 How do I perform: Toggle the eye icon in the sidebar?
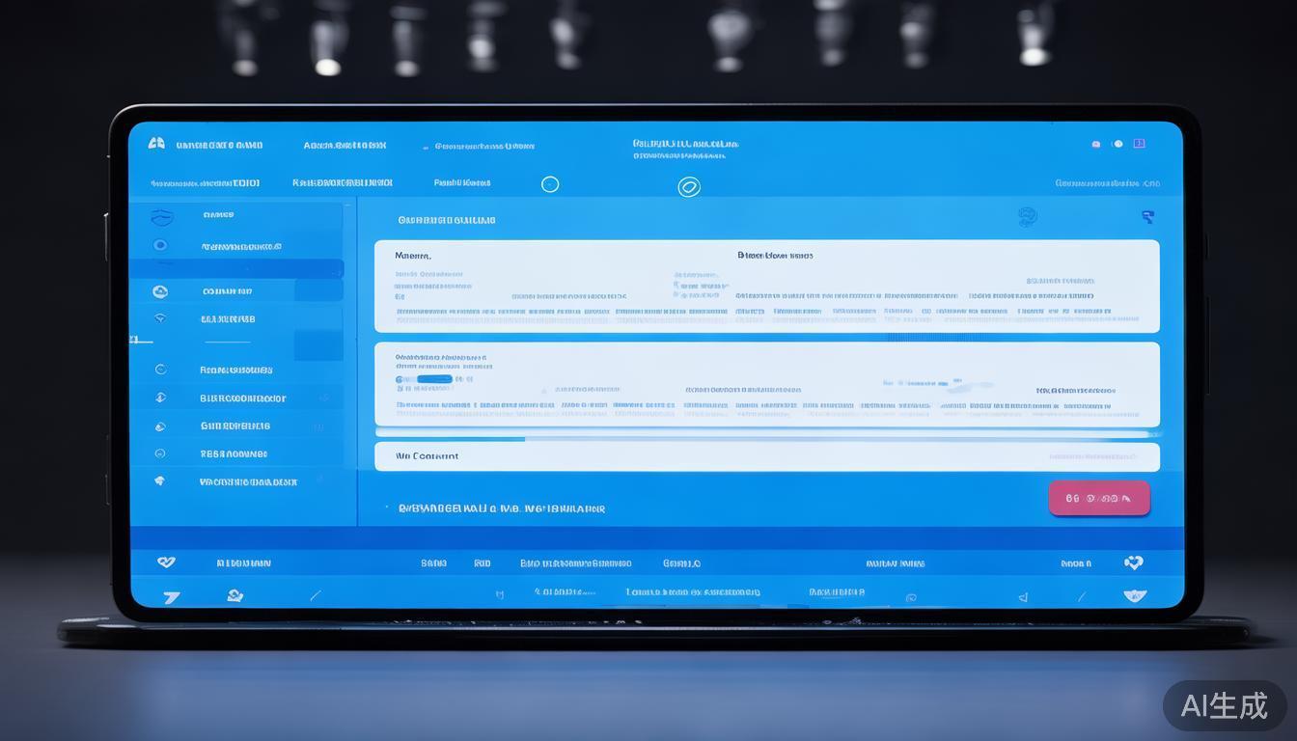pos(160,245)
